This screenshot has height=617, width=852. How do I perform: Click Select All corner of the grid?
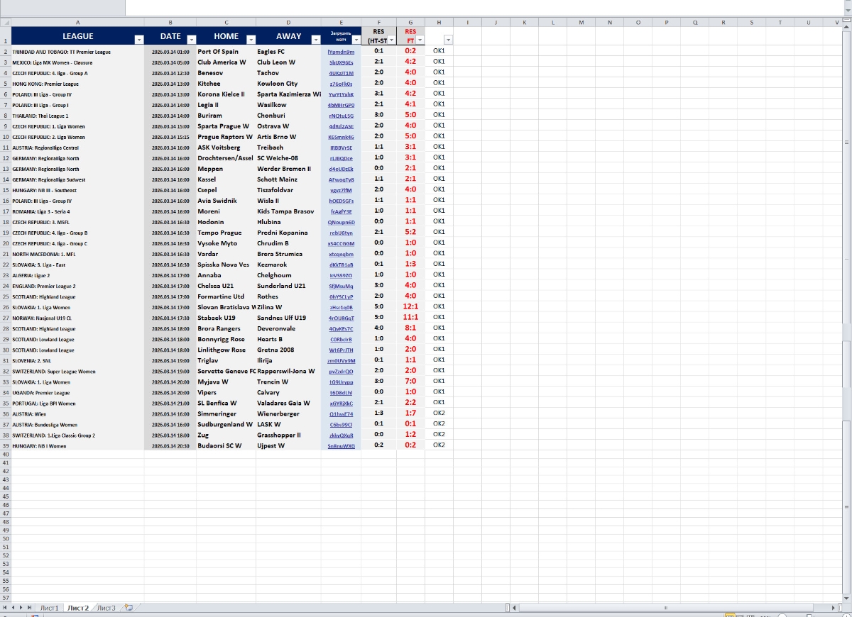coord(6,22)
